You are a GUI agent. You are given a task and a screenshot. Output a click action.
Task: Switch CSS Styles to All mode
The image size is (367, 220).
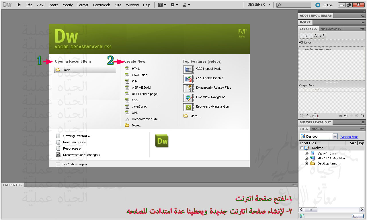point(306,35)
